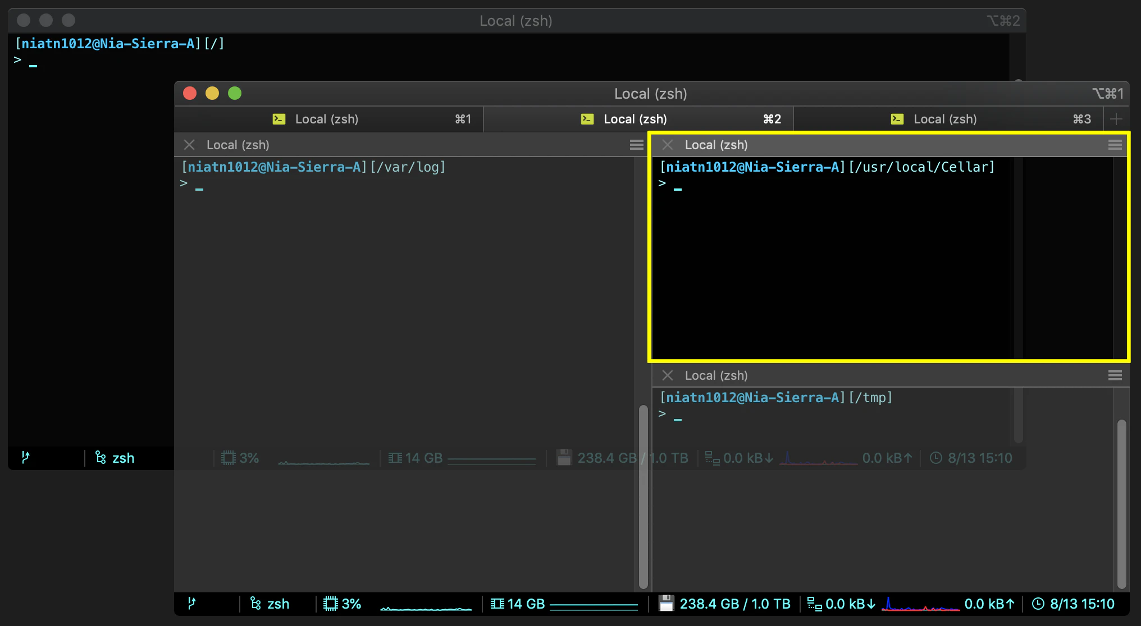Click git branch icon in front window status bar

coord(192,604)
